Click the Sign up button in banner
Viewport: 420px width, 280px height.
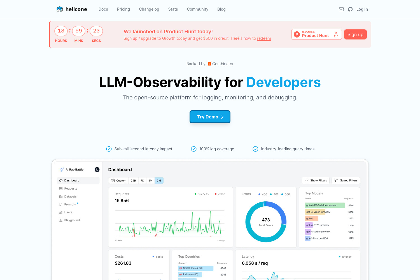355,34
